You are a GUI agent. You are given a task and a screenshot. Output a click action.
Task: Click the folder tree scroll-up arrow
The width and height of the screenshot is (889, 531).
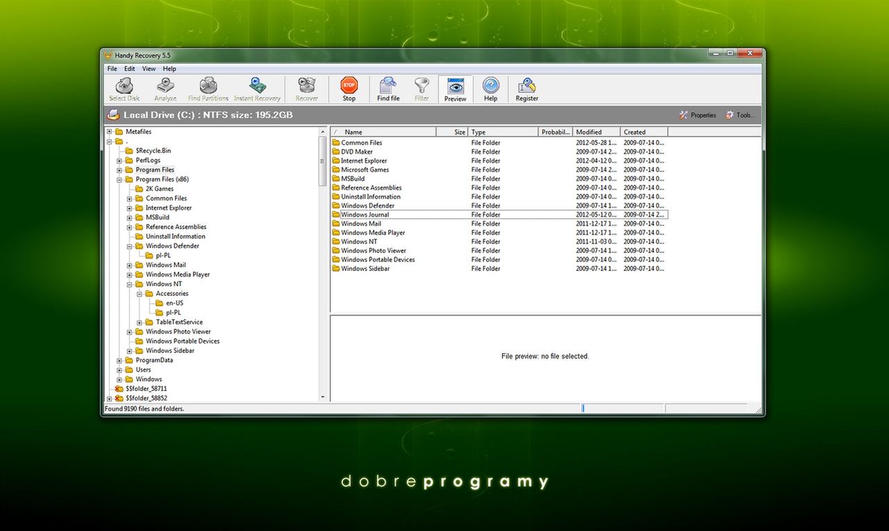point(322,131)
